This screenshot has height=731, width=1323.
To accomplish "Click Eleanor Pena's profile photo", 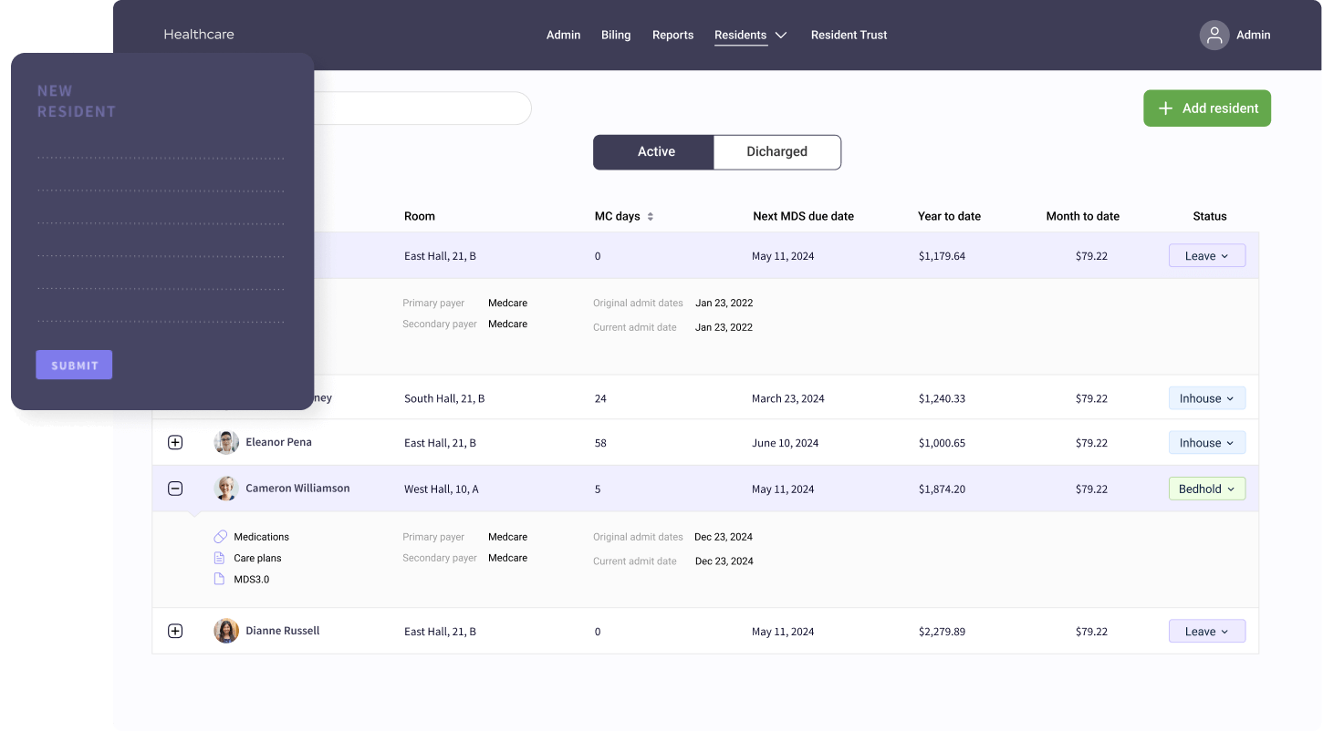I will pyautogui.click(x=226, y=442).
